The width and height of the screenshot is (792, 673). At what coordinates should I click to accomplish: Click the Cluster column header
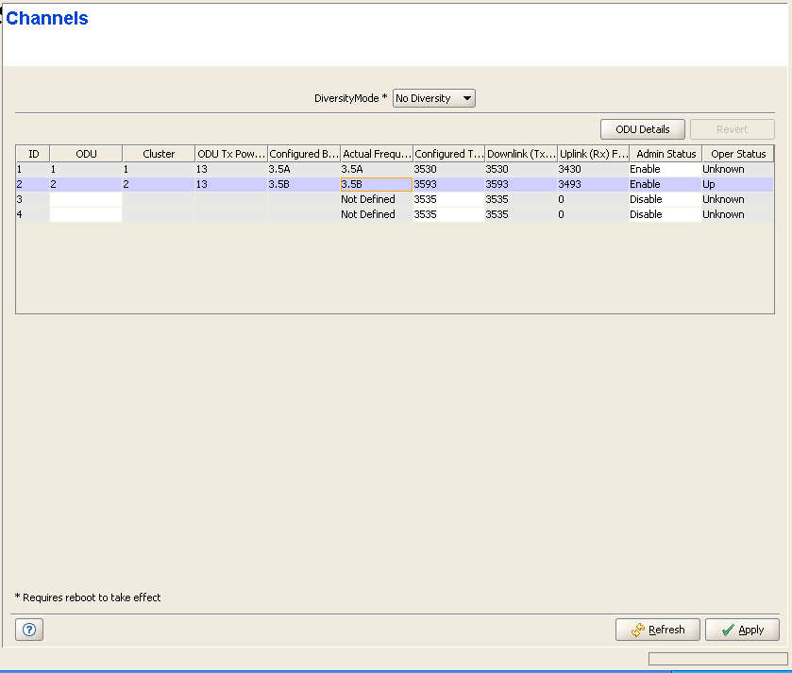click(x=159, y=154)
